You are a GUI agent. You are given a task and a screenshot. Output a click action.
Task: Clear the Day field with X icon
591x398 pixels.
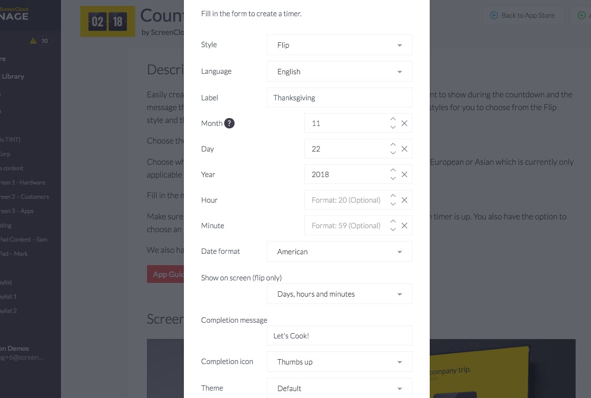pos(404,149)
